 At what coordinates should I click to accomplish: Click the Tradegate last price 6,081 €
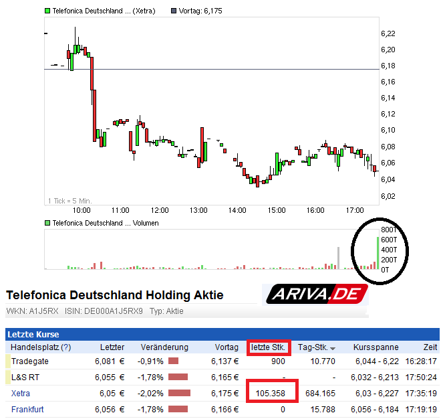point(110,361)
